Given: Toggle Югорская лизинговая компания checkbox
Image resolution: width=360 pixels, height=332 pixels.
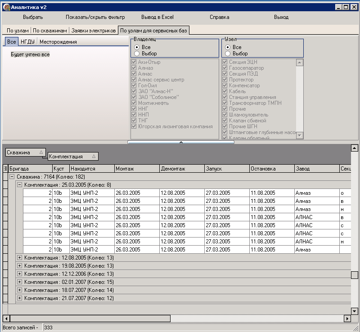Looking at the screenshot, I should point(134,126).
